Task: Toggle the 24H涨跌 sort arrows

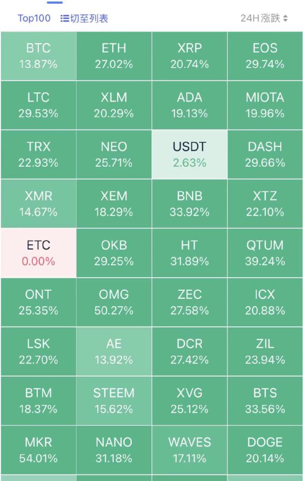Action: [x=285, y=19]
